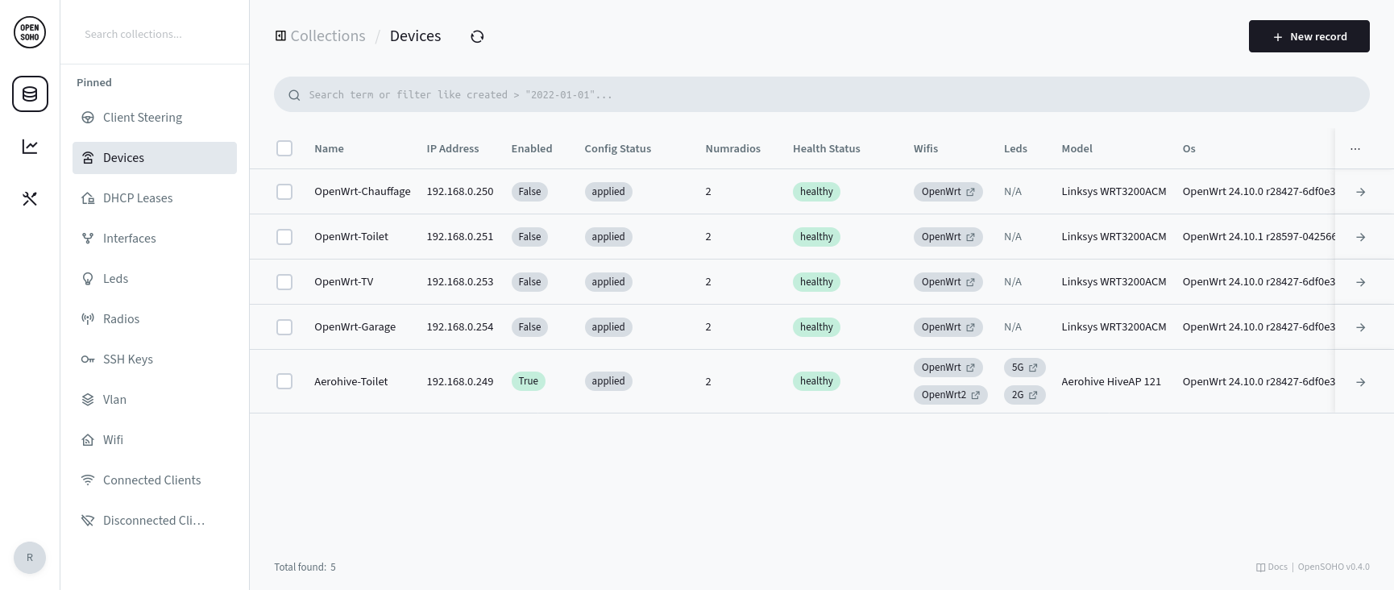Sort the table by Health Status
The image size is (1394, 590).
826,149
